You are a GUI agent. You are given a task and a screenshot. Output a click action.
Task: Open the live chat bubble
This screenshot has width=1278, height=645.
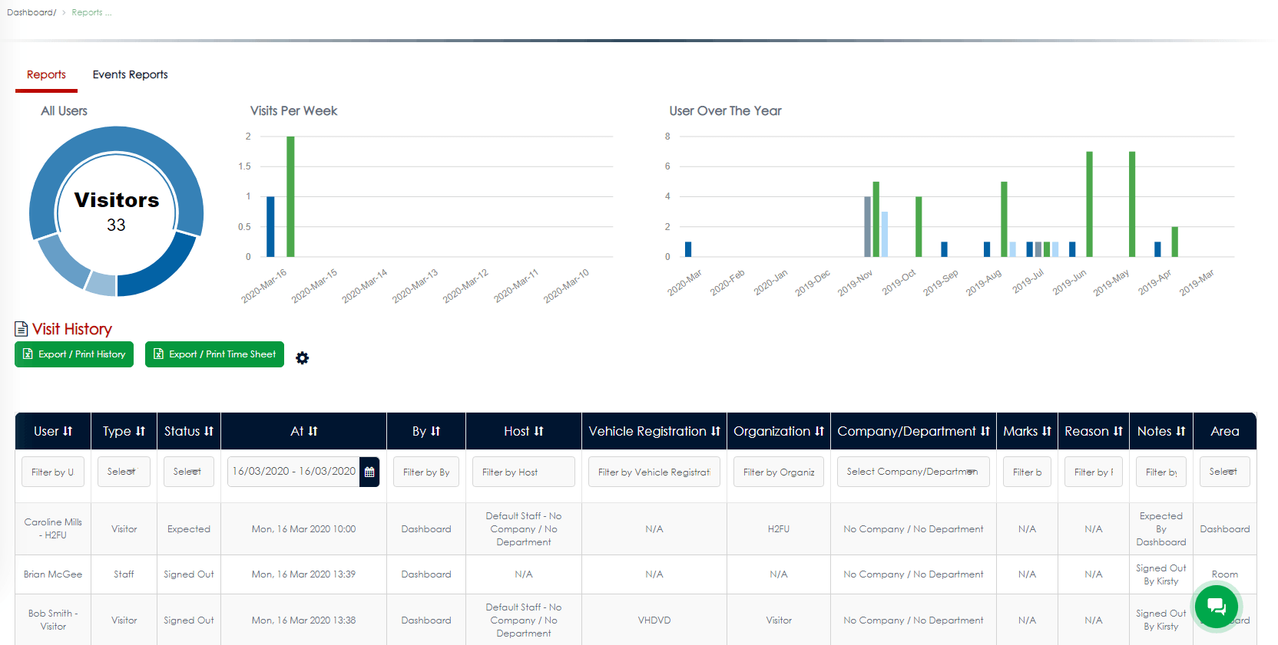1216,607
